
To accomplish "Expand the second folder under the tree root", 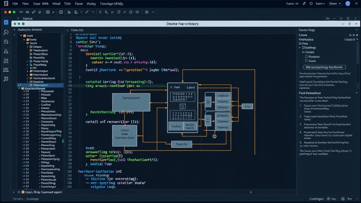I will (24, 39).
